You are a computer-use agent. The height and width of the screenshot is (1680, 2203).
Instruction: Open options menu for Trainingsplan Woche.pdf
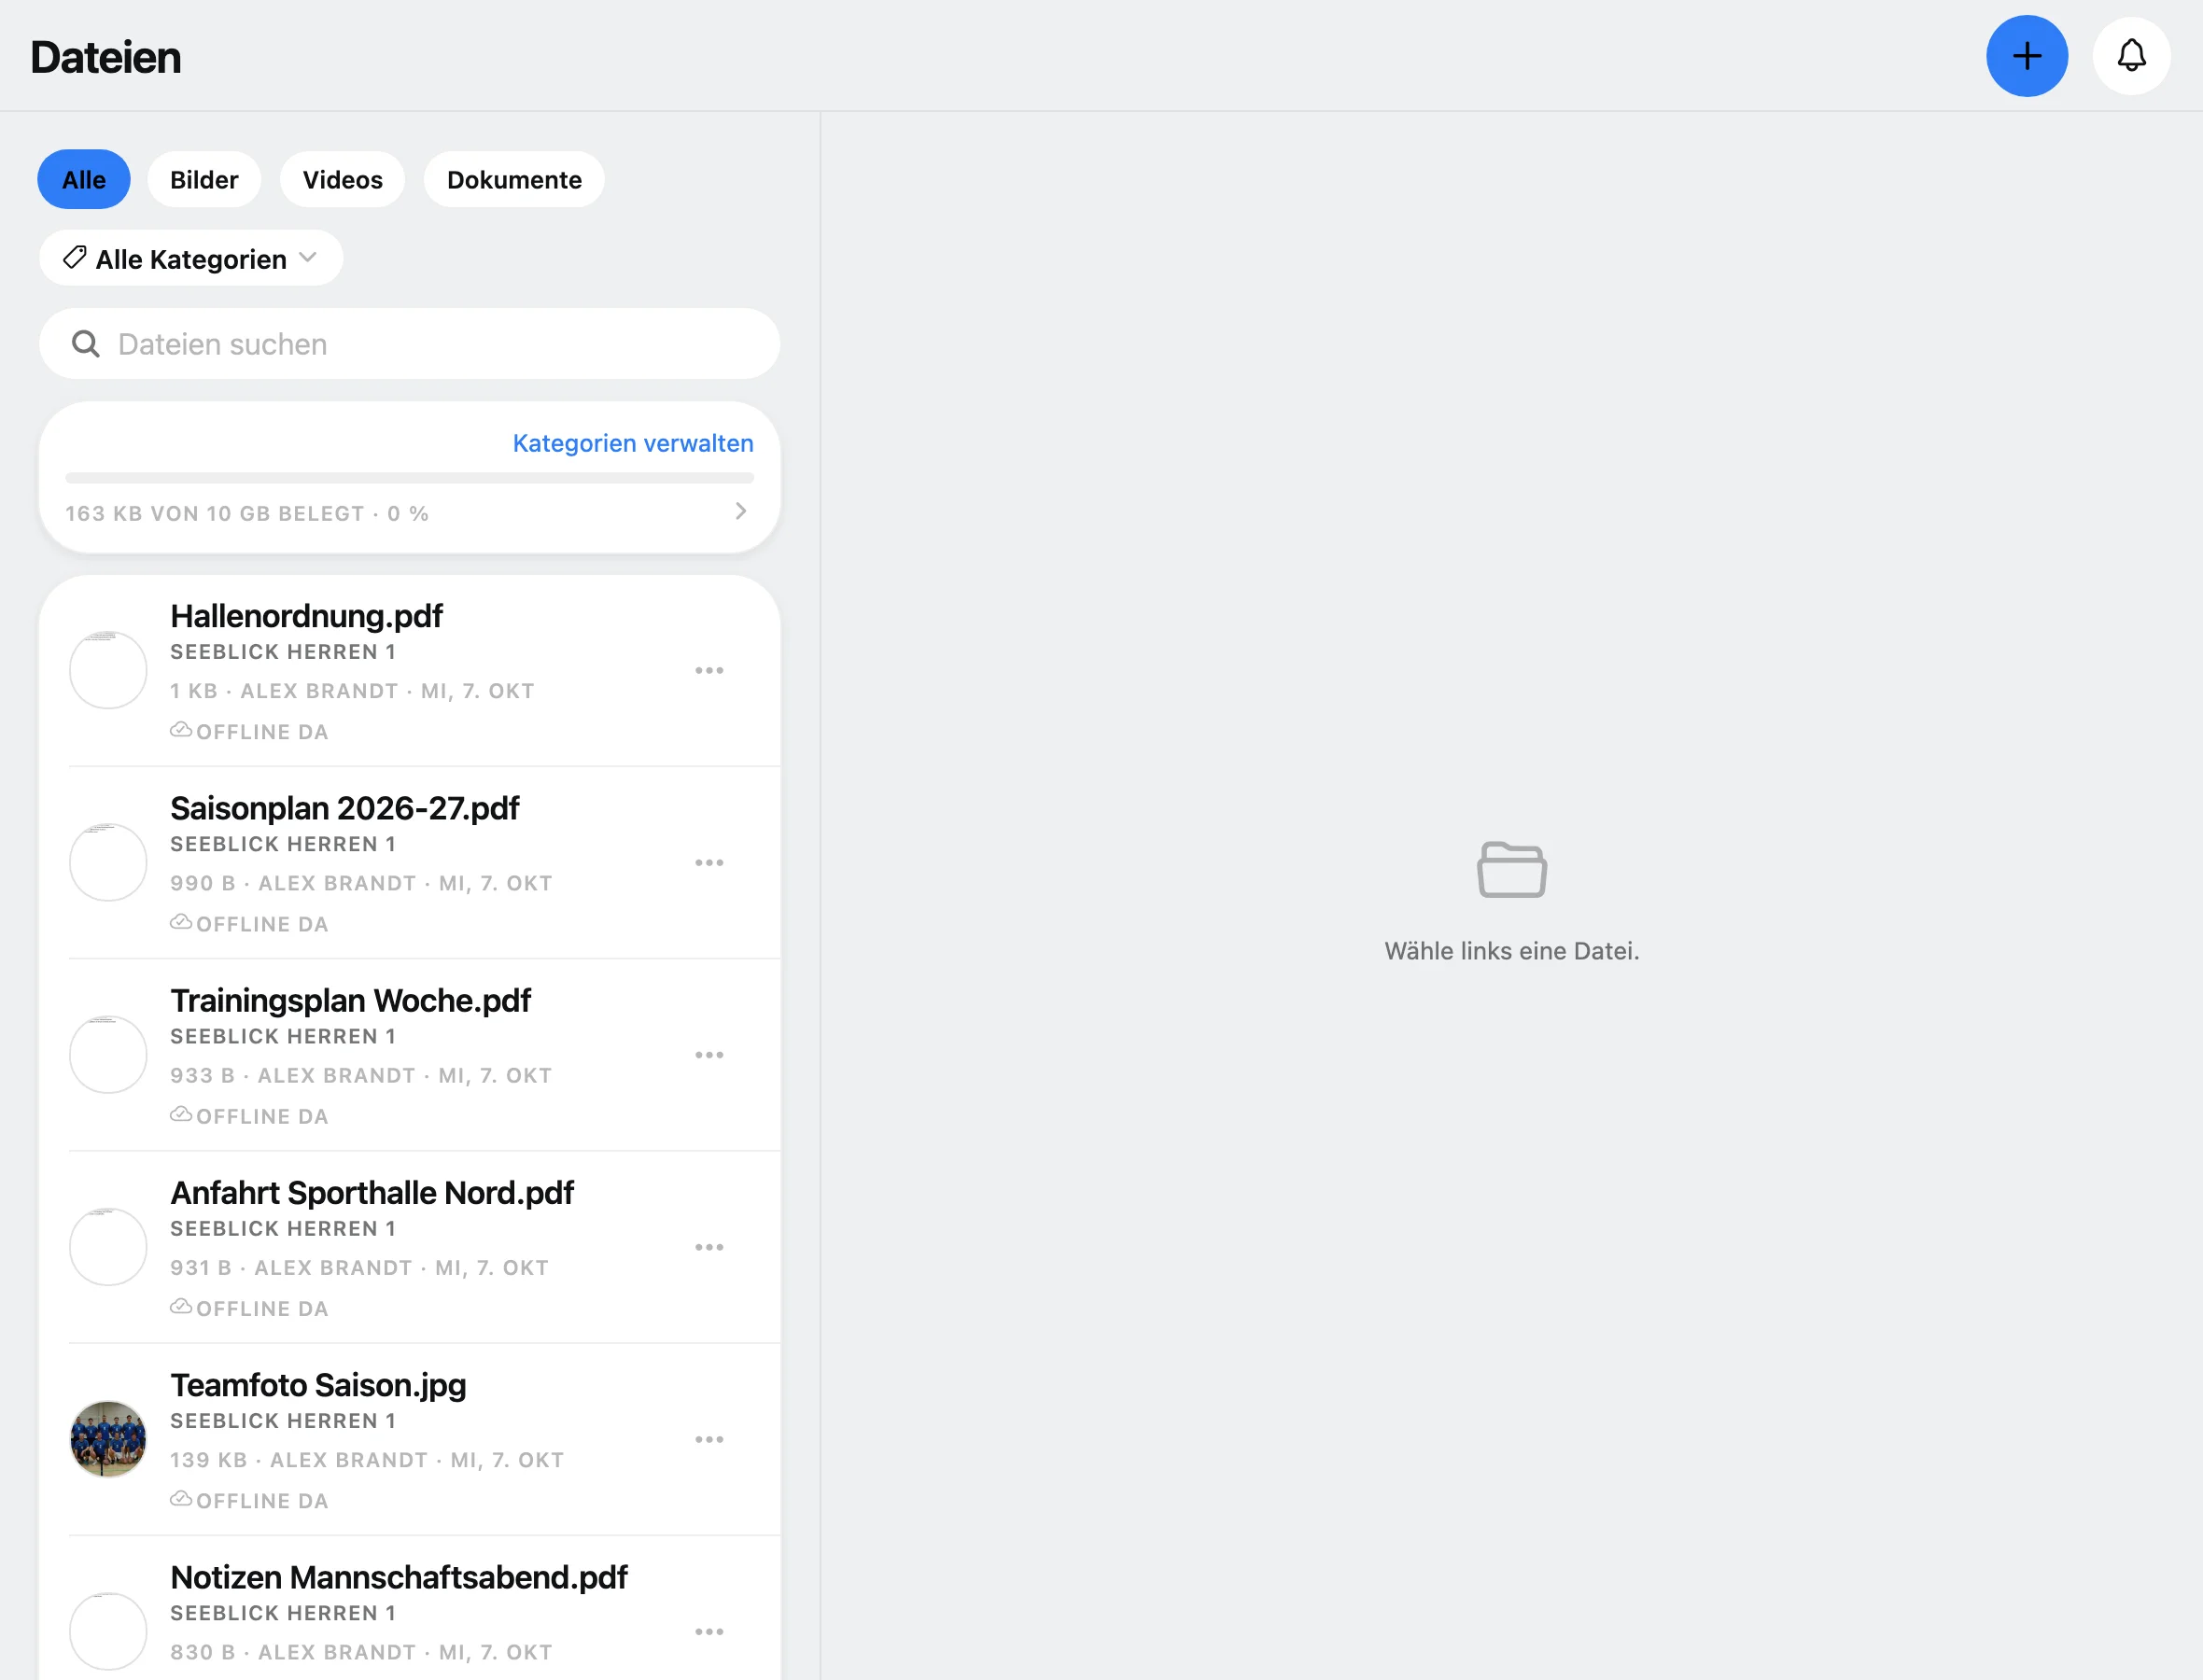[709, 1055]
